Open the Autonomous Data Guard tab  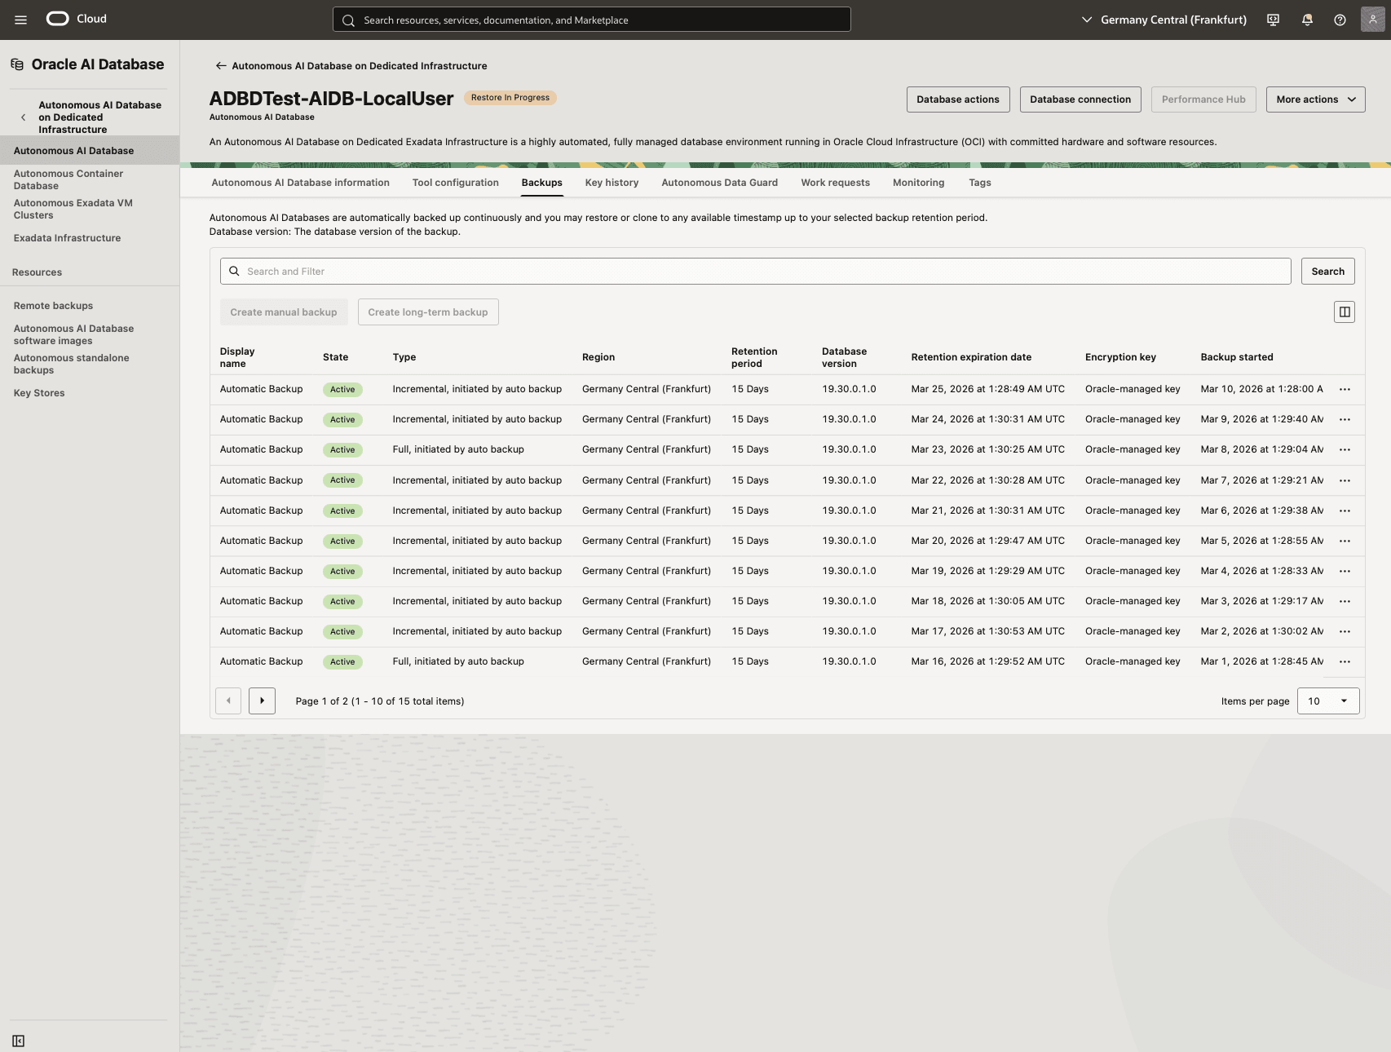coord(720,183)
